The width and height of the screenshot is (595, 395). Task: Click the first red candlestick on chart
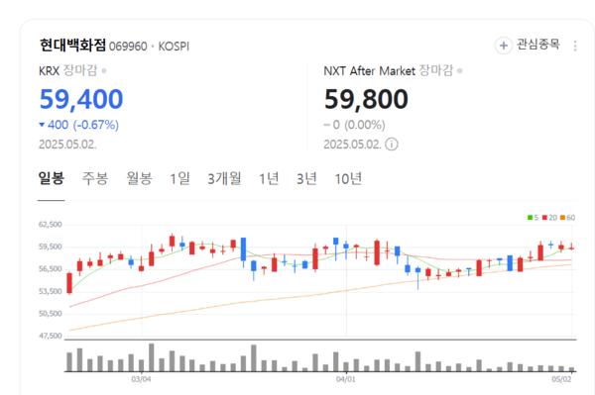tap(69, 283)
